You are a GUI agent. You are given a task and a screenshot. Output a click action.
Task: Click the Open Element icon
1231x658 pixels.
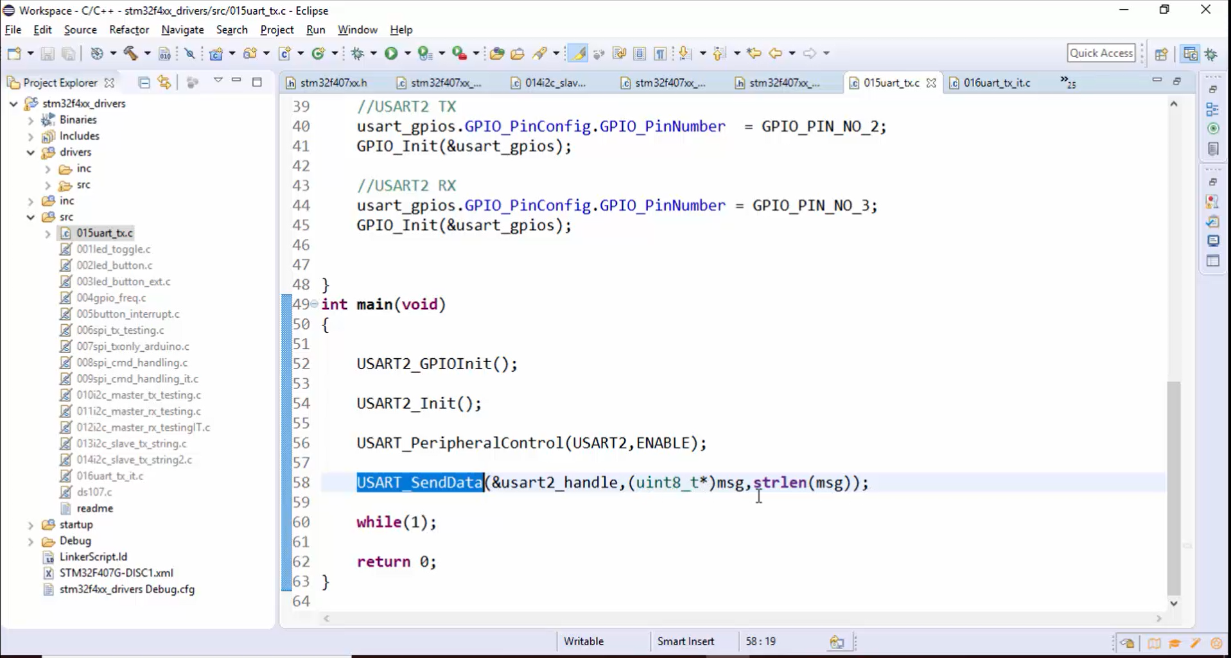[x=496, y=54]
